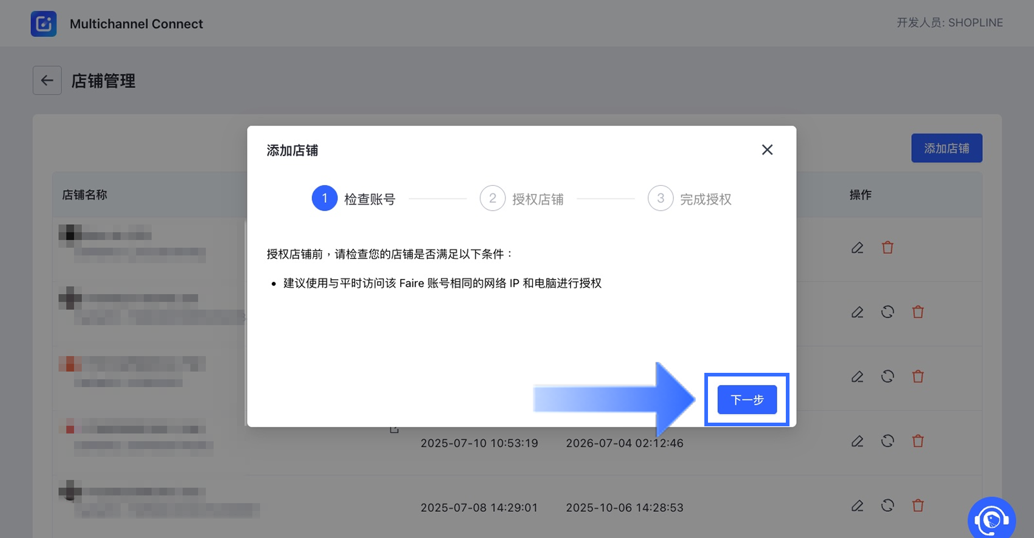This screenshot has height=538, width=1034.
Task: Refresh authorization for the 2025-07-08 14:29:01 store
Action: [x=887, y=505]
